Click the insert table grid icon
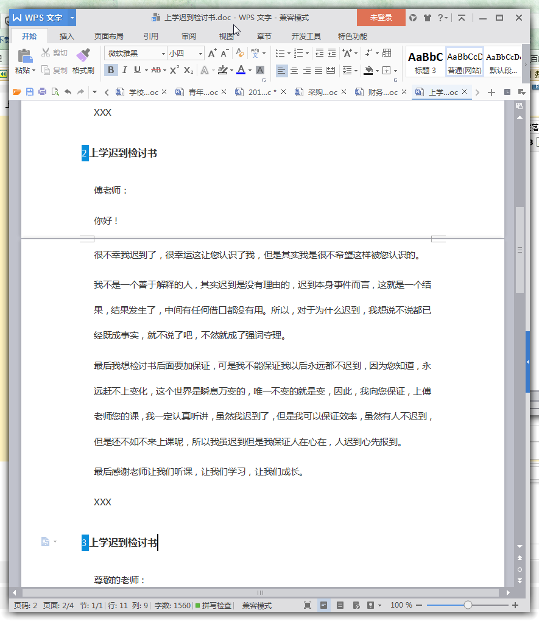 pos(387,53)
